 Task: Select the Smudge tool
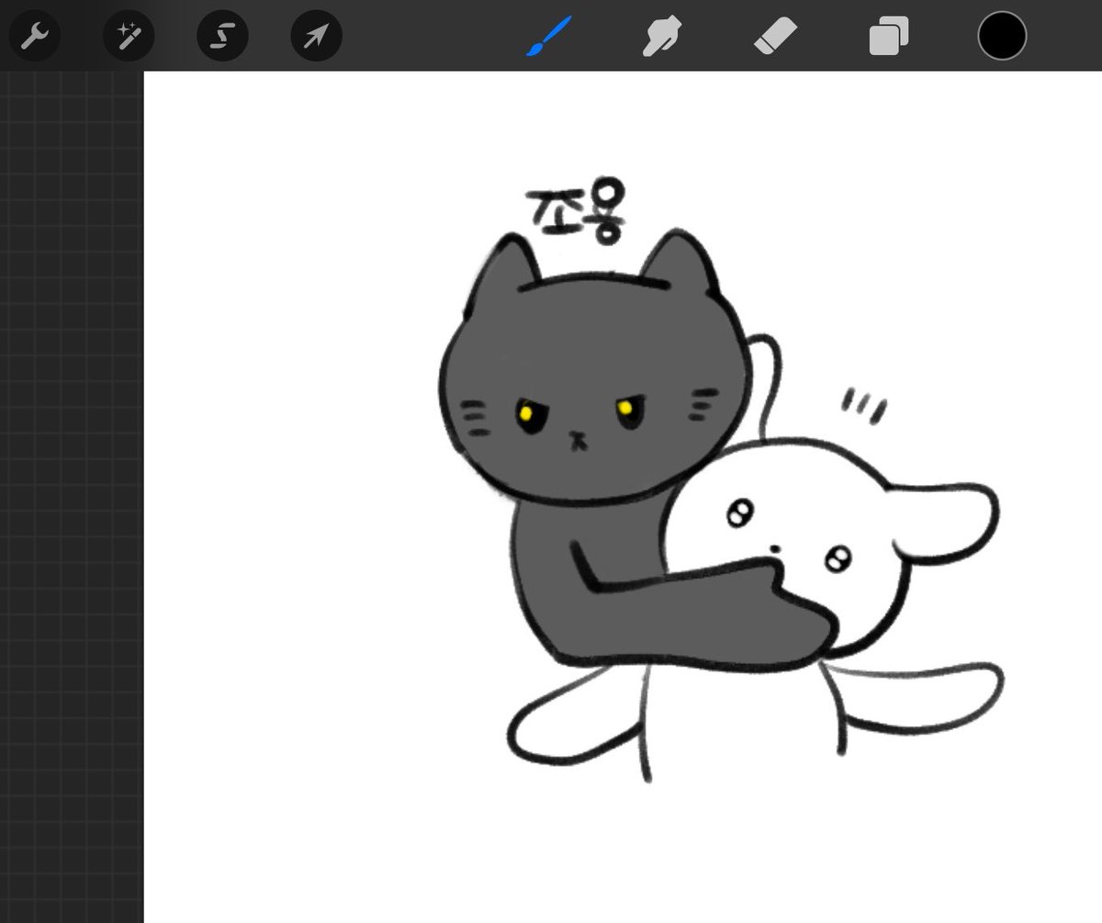(661, 37)
